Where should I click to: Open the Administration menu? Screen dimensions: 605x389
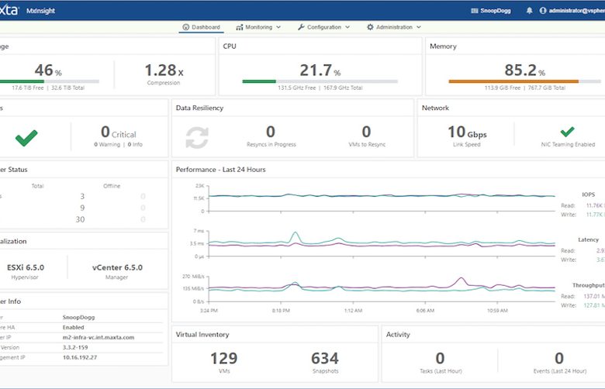[393, 27]
